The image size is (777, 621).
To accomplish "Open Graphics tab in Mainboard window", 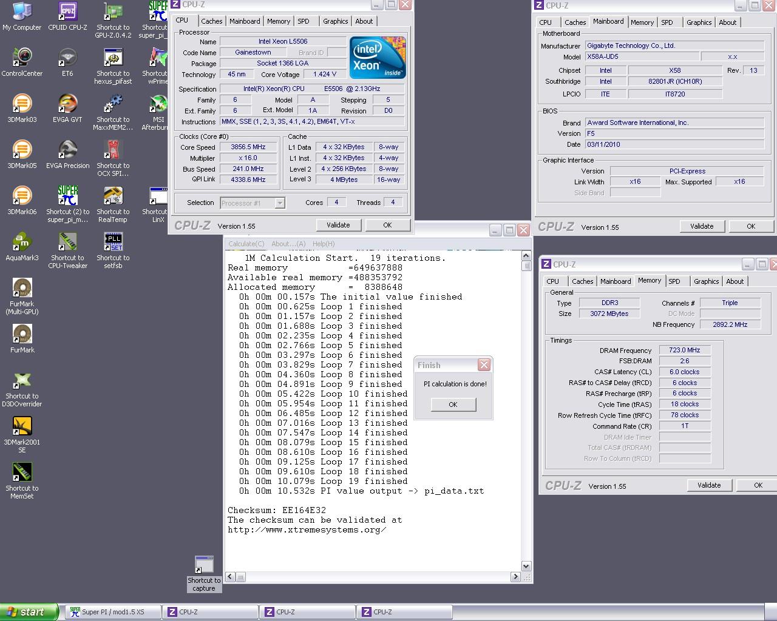I will 699,22.
